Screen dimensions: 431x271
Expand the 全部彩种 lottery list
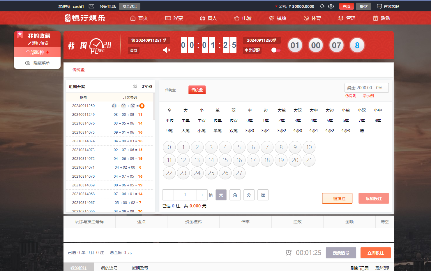[37, 52]
